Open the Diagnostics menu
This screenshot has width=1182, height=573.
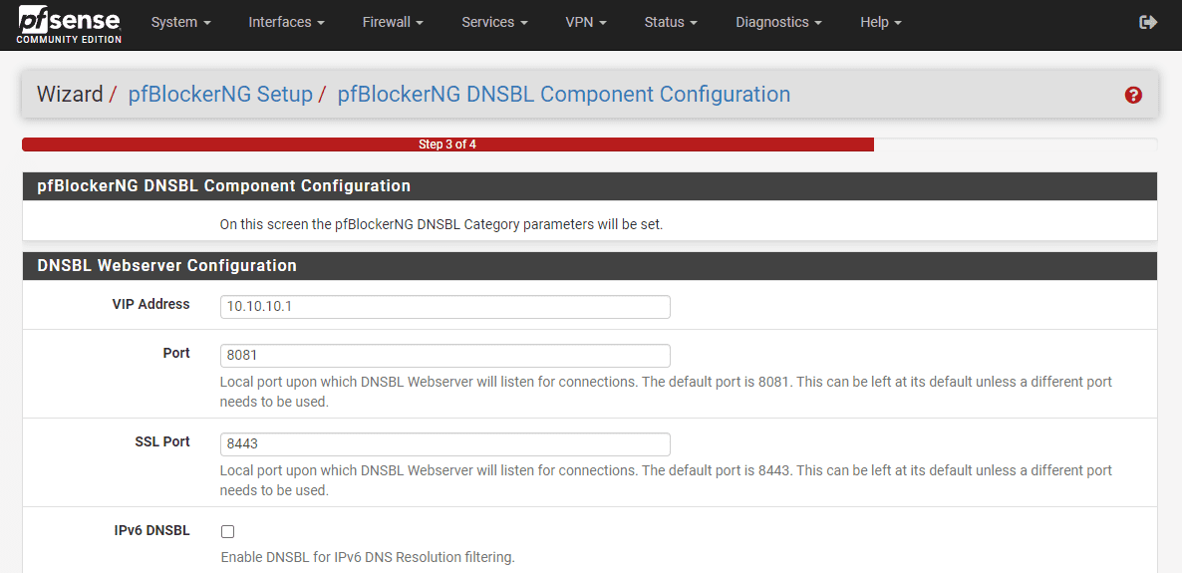coord(778,22)
